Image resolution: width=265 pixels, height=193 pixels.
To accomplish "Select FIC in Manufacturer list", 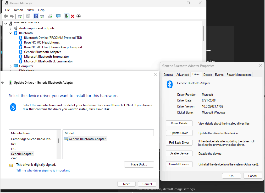I will pos(13,149).
